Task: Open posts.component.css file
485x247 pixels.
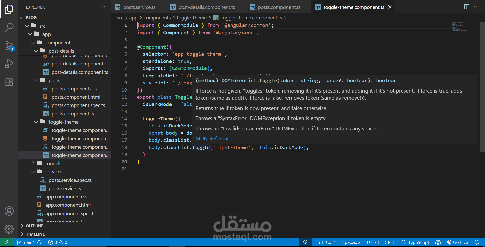Action: pos(65,89)
